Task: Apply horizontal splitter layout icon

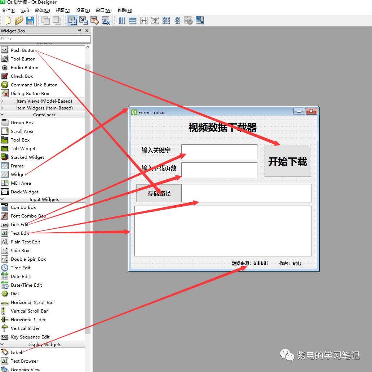Action: tap(144, 21)
